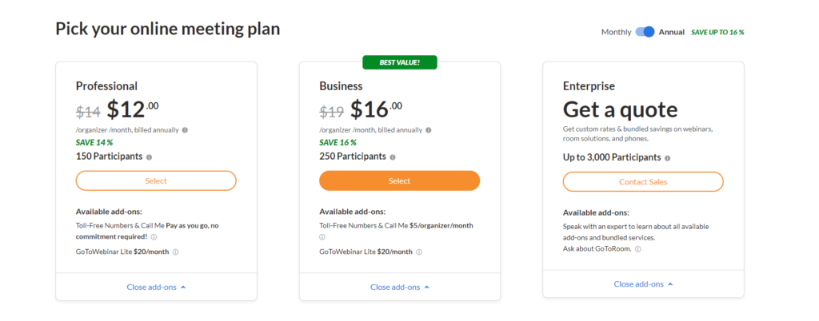Viewport: 819px width, 321px height.
Task: Select the Professional plan button
Action: pos(156,180)
